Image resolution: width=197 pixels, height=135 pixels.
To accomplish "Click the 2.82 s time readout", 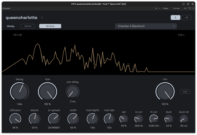I will coord(181,35).
